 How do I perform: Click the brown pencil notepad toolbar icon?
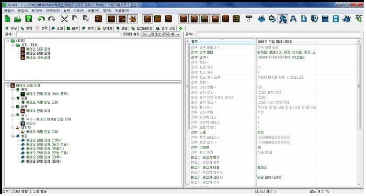98,19
